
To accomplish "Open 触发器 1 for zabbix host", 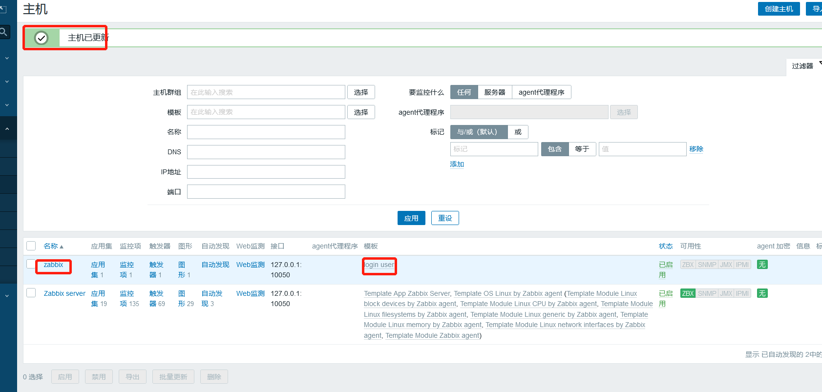I will pos(156,269).
